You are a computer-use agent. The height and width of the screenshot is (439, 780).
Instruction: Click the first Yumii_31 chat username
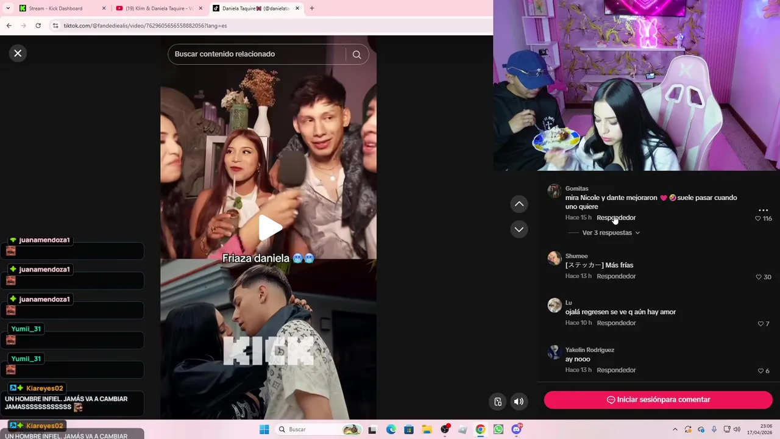tap(26, 329)
